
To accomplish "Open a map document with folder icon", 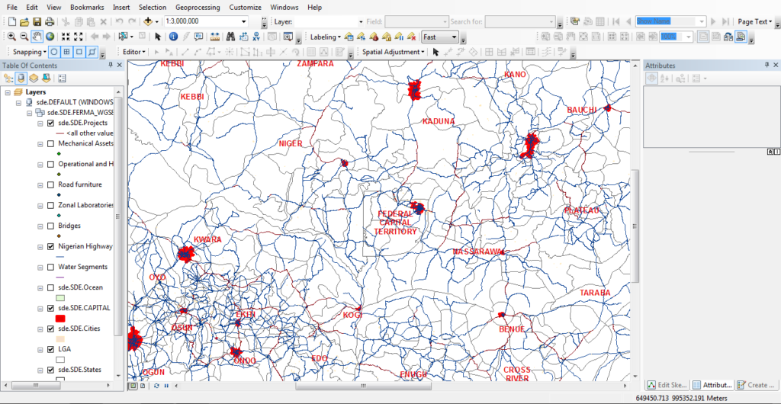I will [24, 21].
